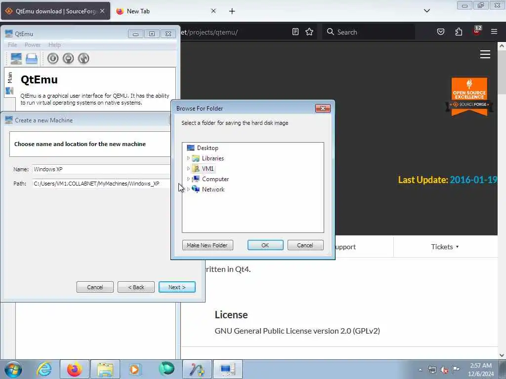Viewport: 506px width, 379px height.
Task: Click the Python tool taskbar icon
Action: (x=197, y=369)
